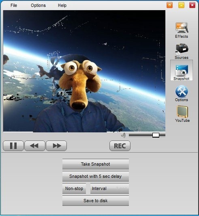This screenshot has width=199, height=216.
Task: Adjust the volume slider handle
Action: pos(156,135)
